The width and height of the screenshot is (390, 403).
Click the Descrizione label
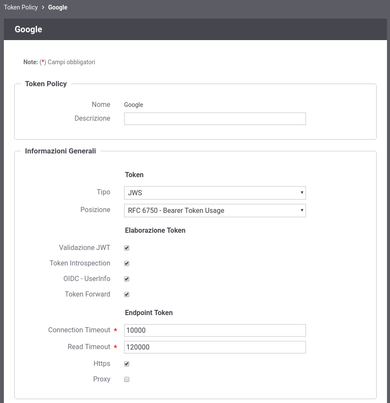[x=92, y=118]
